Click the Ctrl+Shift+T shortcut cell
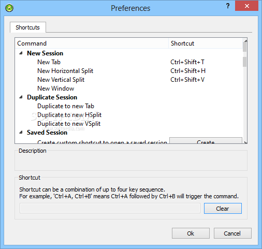The width and height of the screenshot is (262, 249). [x=187, y=62]
